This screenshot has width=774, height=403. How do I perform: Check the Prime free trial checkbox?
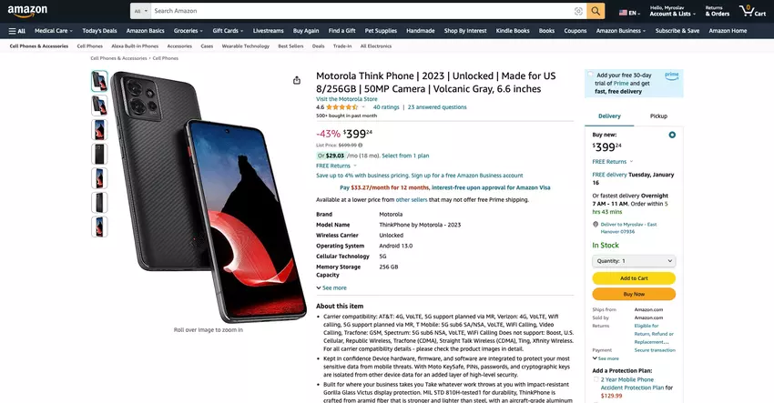(x=590, y=75)
